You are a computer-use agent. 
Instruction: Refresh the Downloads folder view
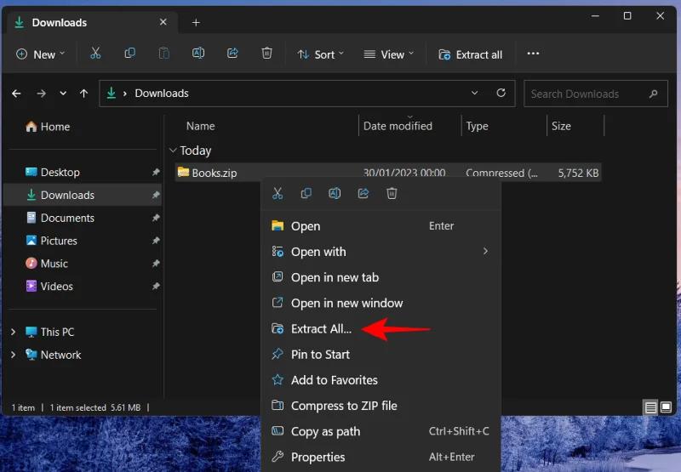[x=501, y=94]
